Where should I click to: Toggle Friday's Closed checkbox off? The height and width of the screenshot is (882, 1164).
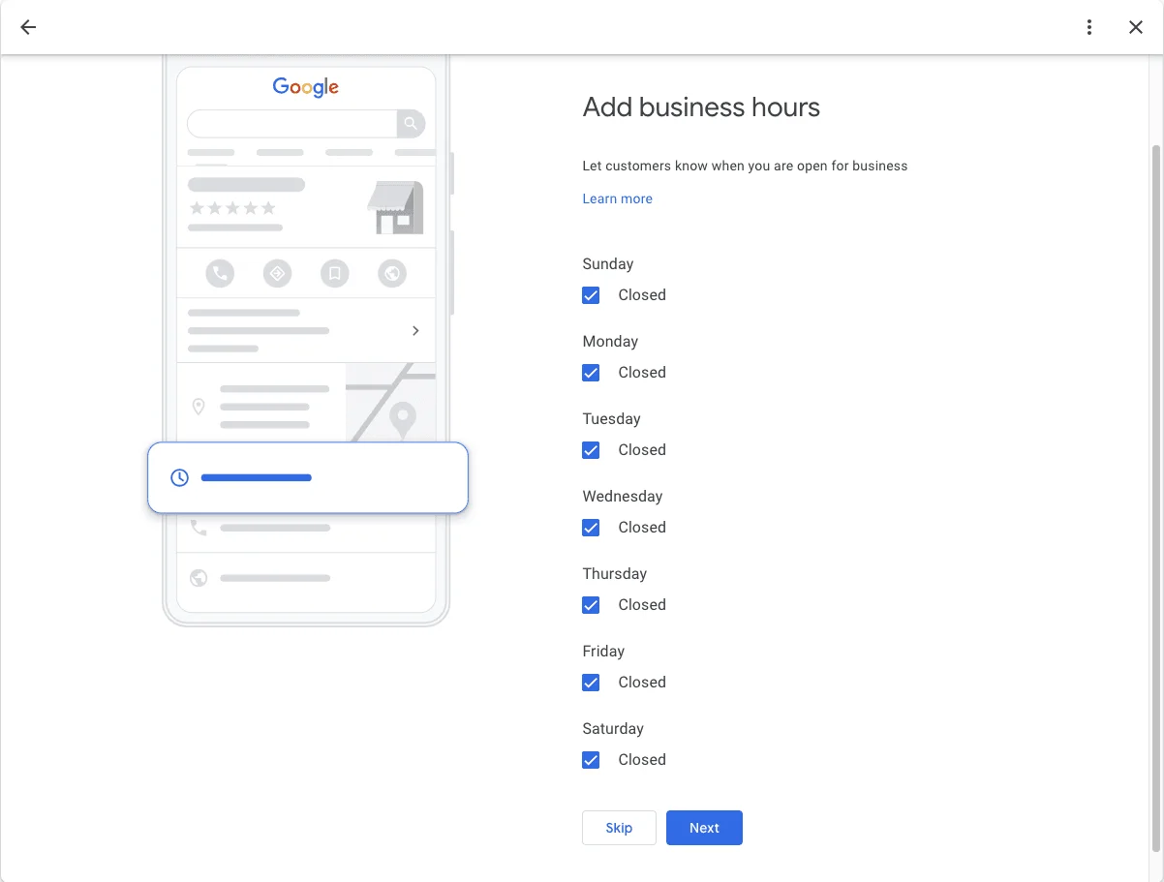click(x=591, y=683)
